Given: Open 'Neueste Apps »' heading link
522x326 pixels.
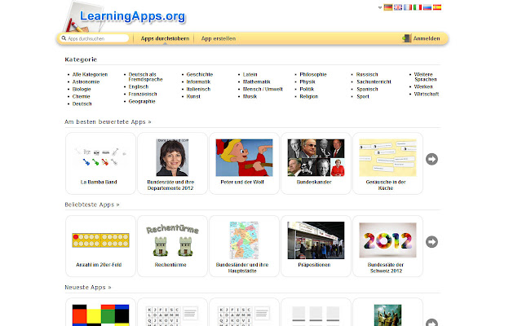Looking at the screenshot, I should click(88, 287).
